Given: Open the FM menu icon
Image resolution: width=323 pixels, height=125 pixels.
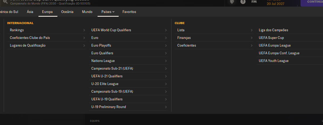Looking at the screenshot, I should click(254, 2).
